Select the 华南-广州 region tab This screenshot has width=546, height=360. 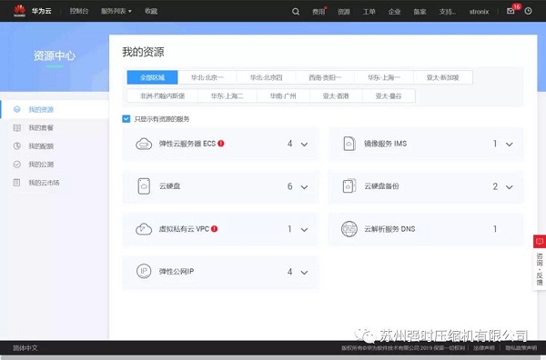[283, 95]
